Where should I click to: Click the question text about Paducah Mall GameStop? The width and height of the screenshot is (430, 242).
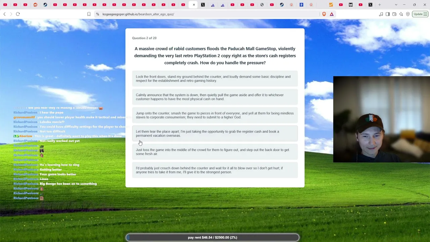(x=215, y=56)
